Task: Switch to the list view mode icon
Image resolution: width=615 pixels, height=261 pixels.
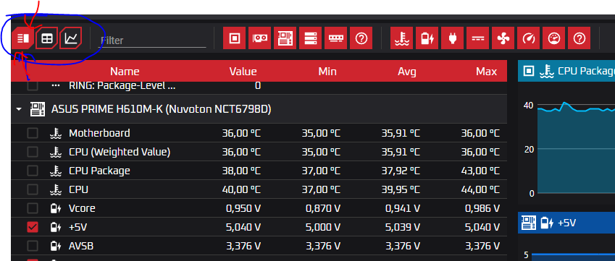Action: (23, 38)
